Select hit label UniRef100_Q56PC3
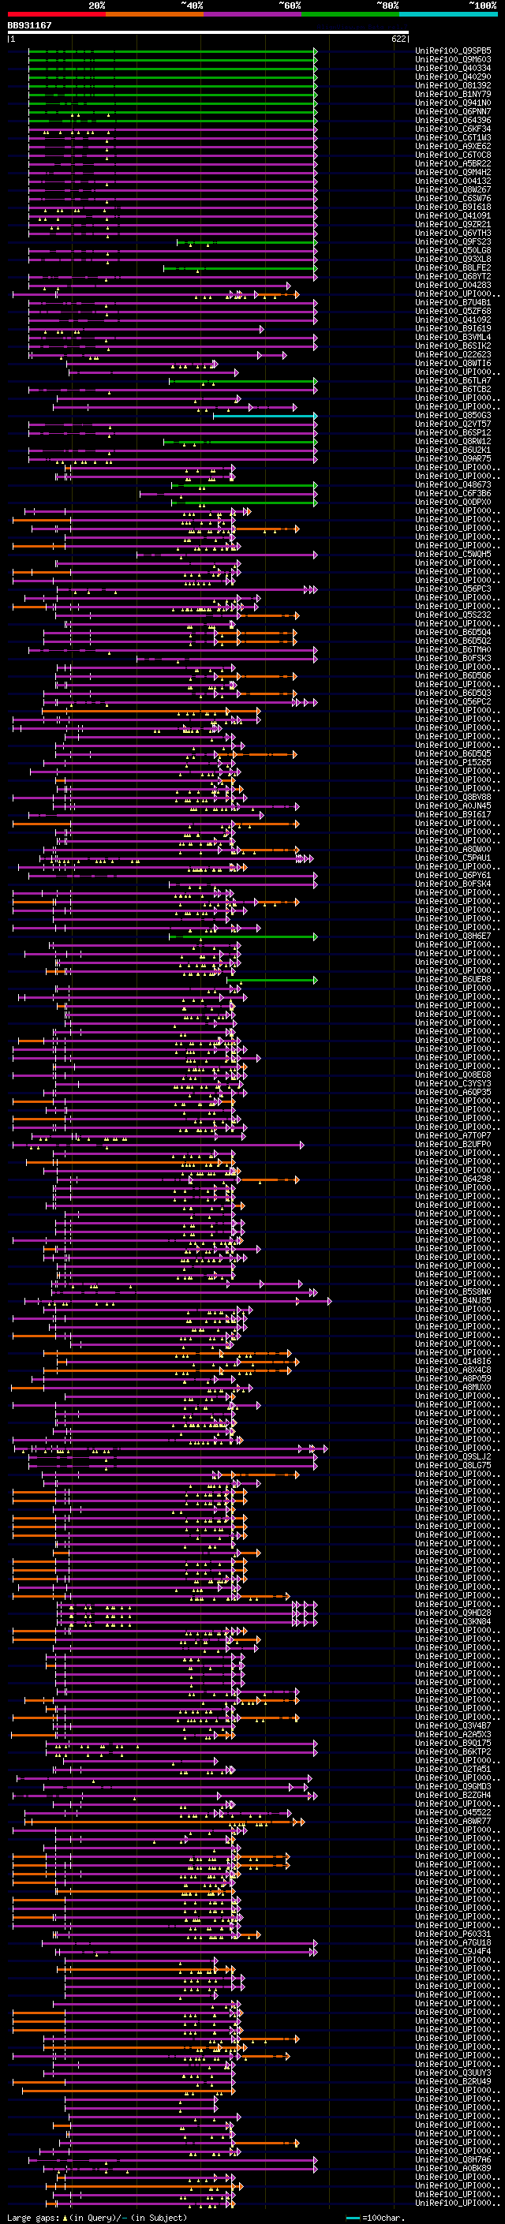Screen dimensions: 505x2224 453,589
